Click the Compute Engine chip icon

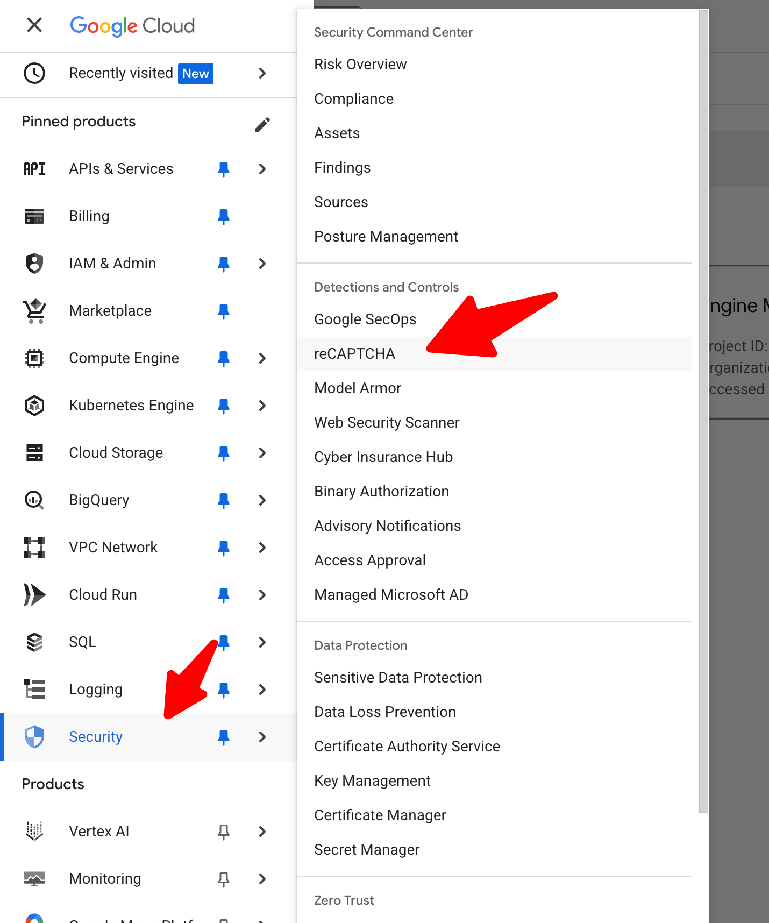coord(34,358)
